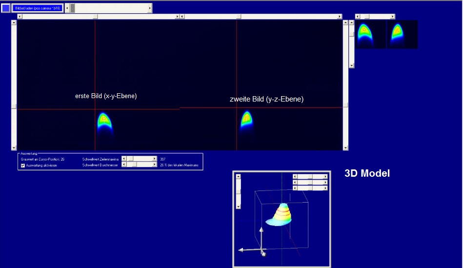
Task: Click the 3D model colored cone surface
Action: point(282,215)
